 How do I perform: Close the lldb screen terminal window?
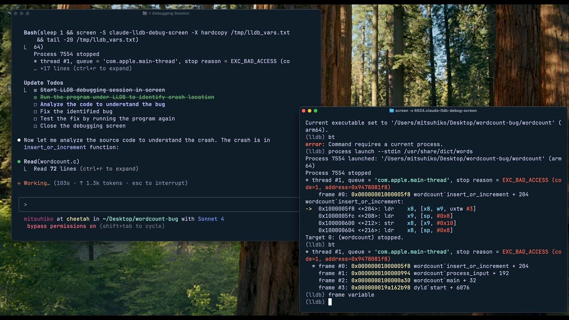click(x=304, y=111)
